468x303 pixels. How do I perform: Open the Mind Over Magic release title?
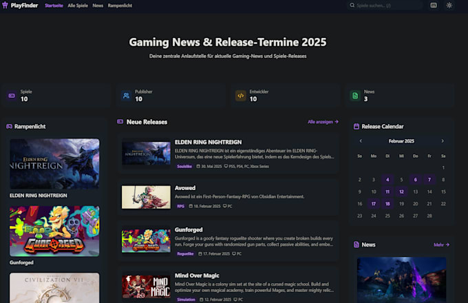pyautogui.click(x=197, y=275)
